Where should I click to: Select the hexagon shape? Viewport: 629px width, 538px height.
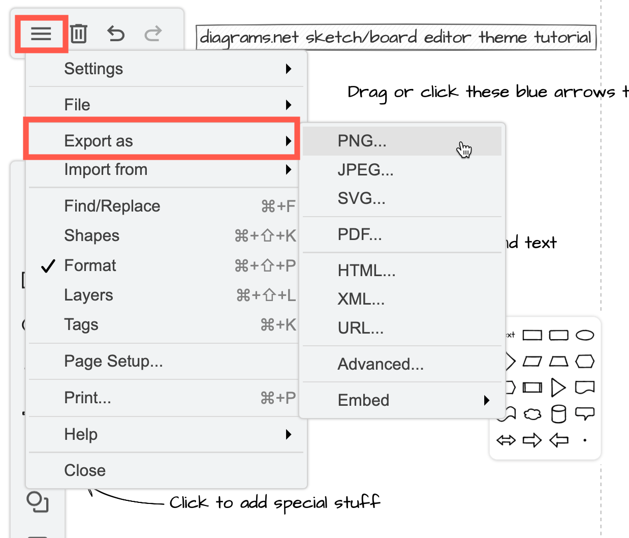pyautogui.click(x=584, y=361)
